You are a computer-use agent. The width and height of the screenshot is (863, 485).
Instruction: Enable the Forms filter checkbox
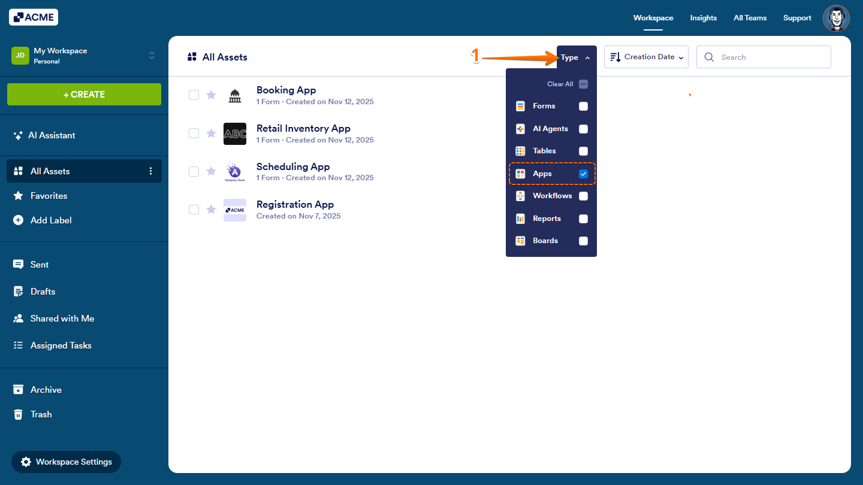(x=583, y=106)
